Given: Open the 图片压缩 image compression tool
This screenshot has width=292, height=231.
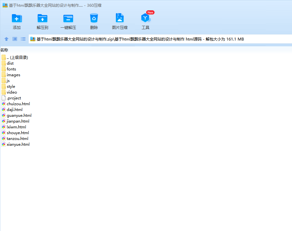Looking at the screenshot, I should coord(120,18).
